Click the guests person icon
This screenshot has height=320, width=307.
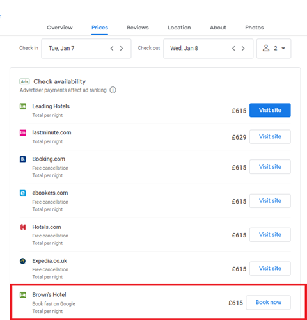(266, 48)
